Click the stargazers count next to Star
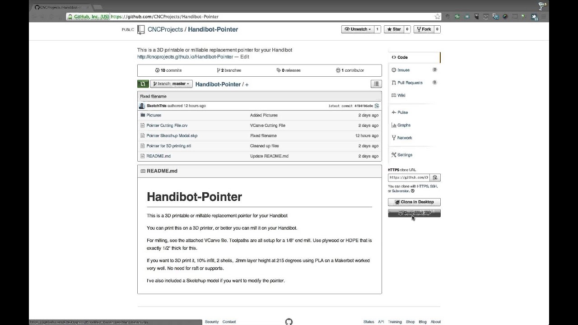 click(407, 29)
